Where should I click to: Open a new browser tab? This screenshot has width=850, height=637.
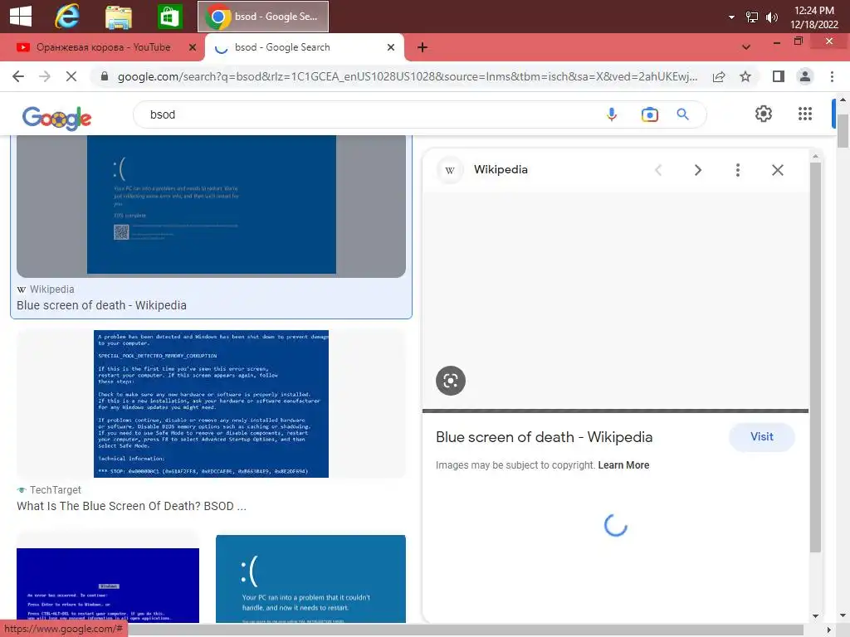click(x=423, y=47)
